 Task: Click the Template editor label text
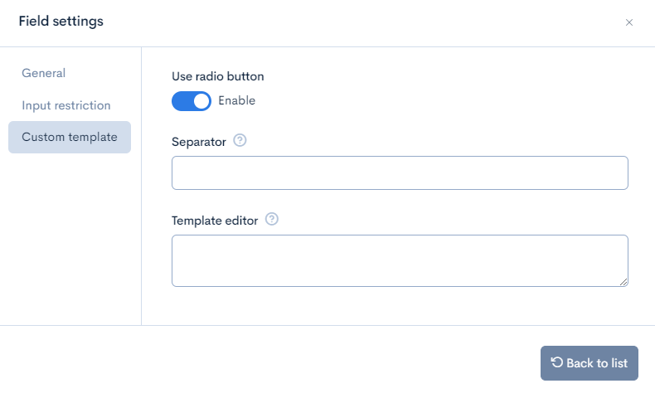[215, 221]
